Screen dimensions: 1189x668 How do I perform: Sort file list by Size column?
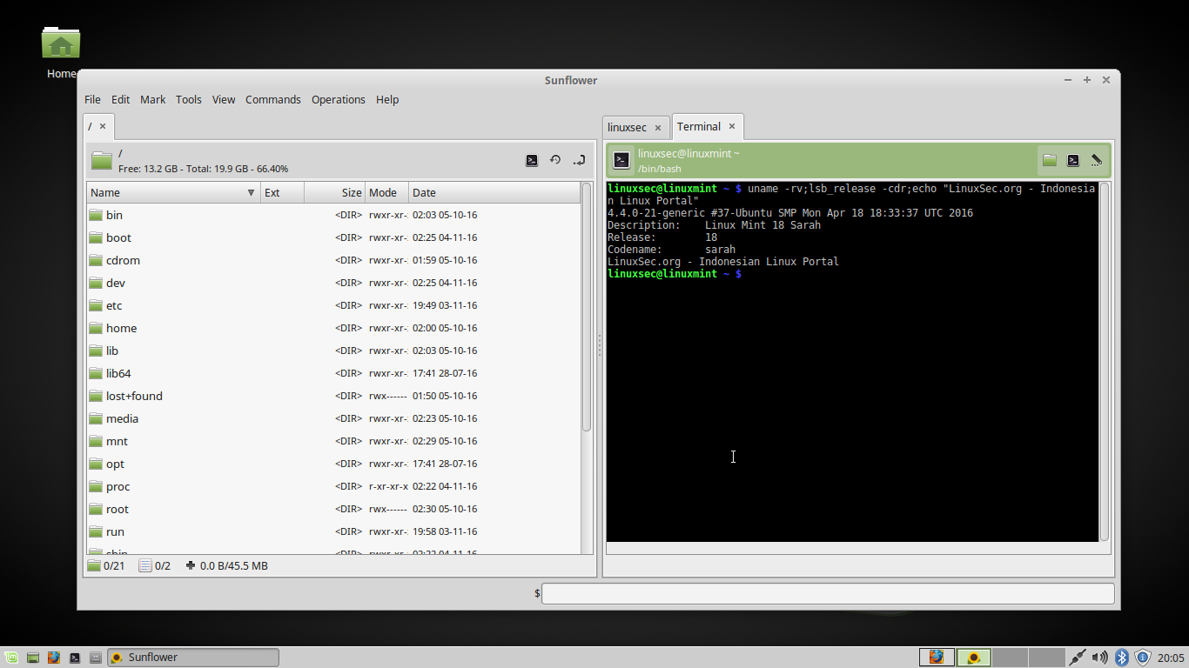(x=334, y=192)
